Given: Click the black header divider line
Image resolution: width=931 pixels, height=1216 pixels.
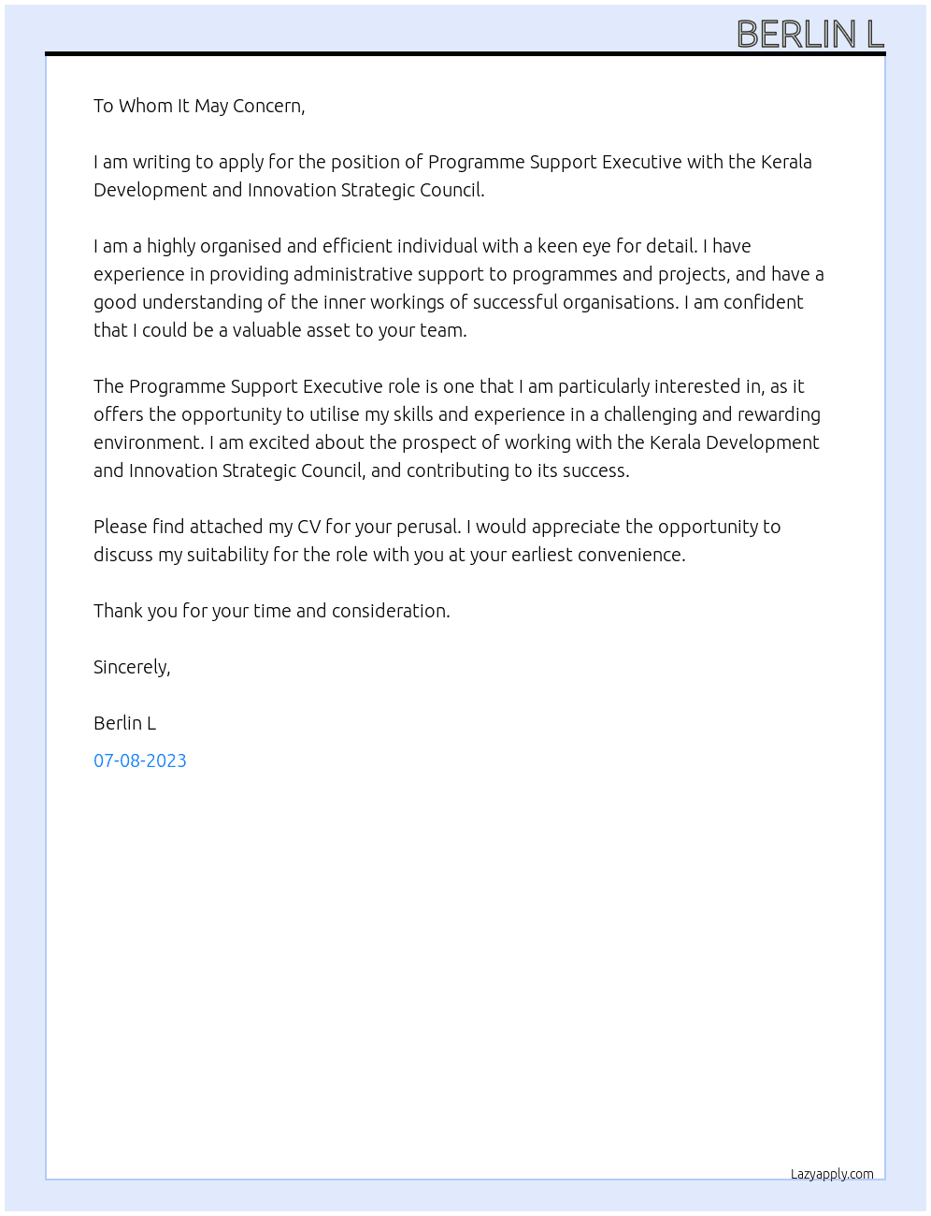Looking at the screenshot, I should tap(465, 53).
